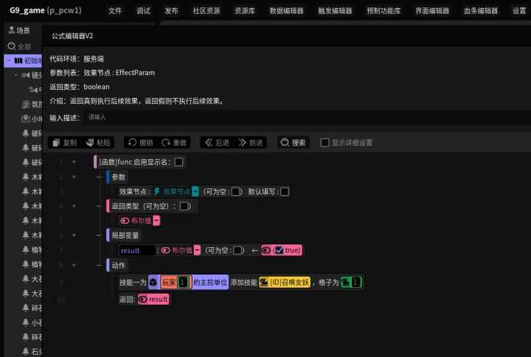
Task: Select the 玩家 1 number value
Action: (x=183, y=282)
